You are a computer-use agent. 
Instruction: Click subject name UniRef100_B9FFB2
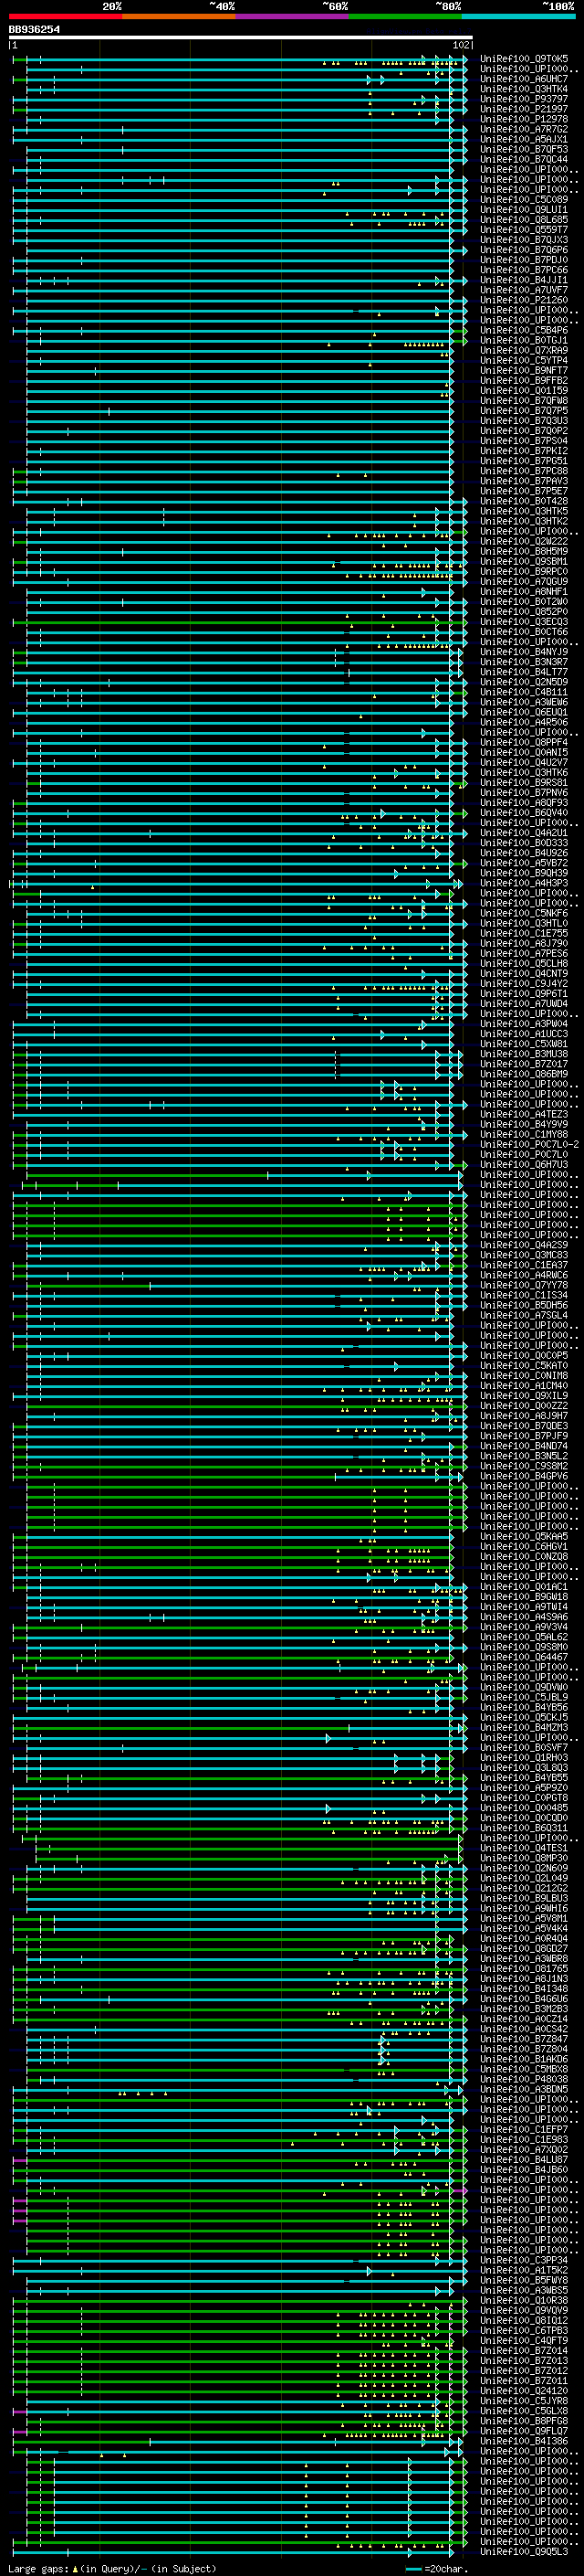[524, 381]
